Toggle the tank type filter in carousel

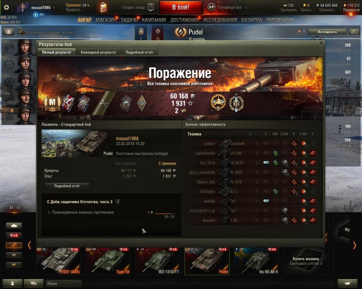click(x=14, y=225)
